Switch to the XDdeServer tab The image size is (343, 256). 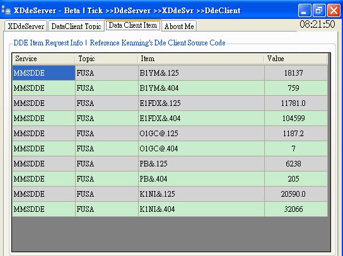click(26, 26)
